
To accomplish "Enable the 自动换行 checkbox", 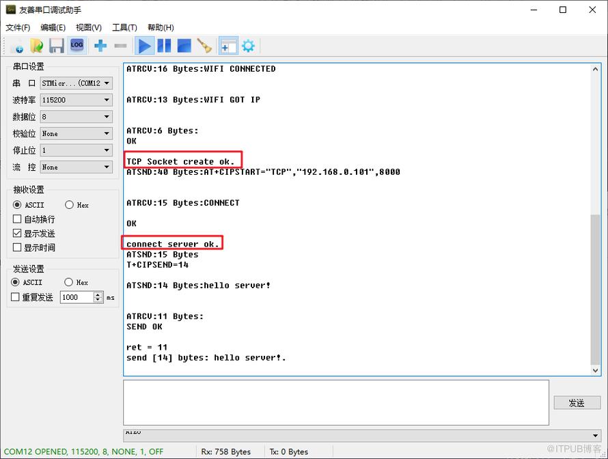I will [x=17, y=219].
